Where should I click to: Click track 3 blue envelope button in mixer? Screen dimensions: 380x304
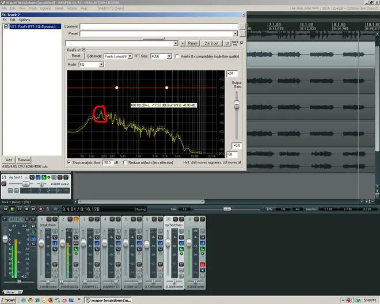tap(97, 243)
